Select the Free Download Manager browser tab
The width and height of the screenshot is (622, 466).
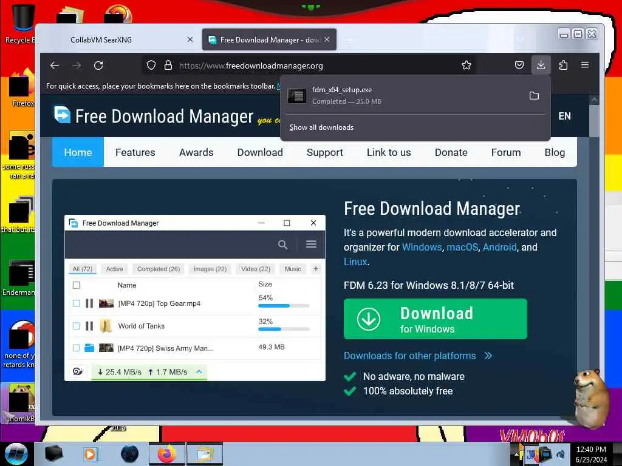(x=269, y=39)
